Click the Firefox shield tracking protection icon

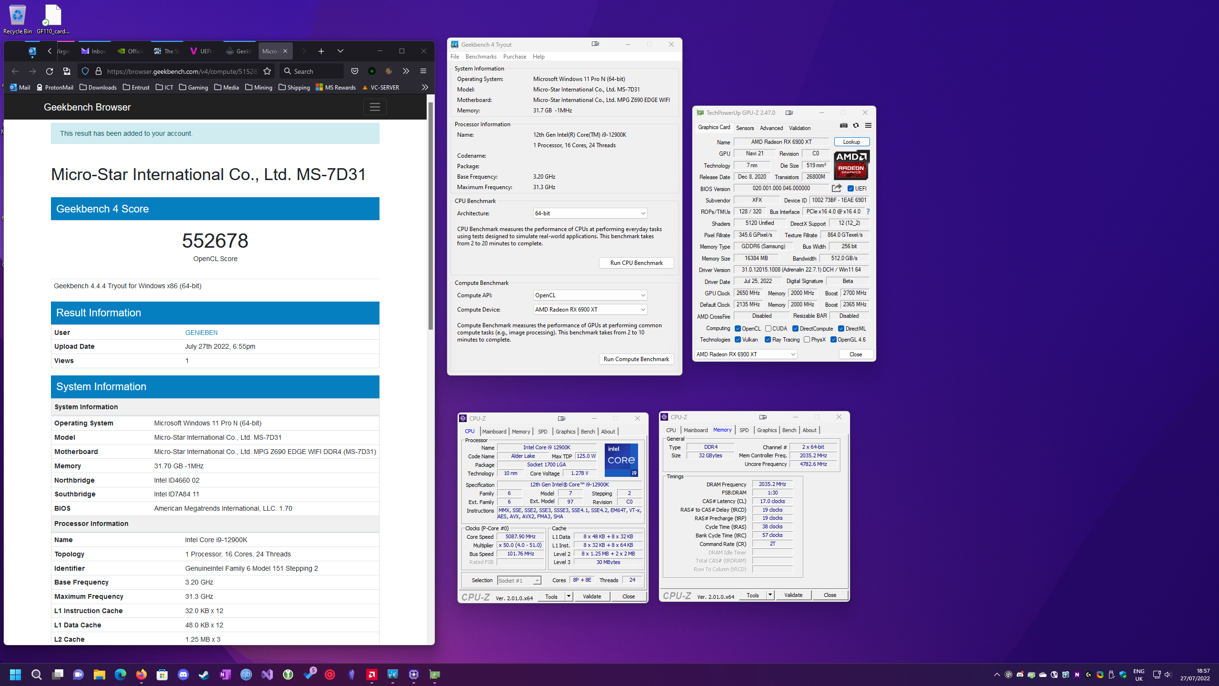pyautogui.click(x=85, y=71)
